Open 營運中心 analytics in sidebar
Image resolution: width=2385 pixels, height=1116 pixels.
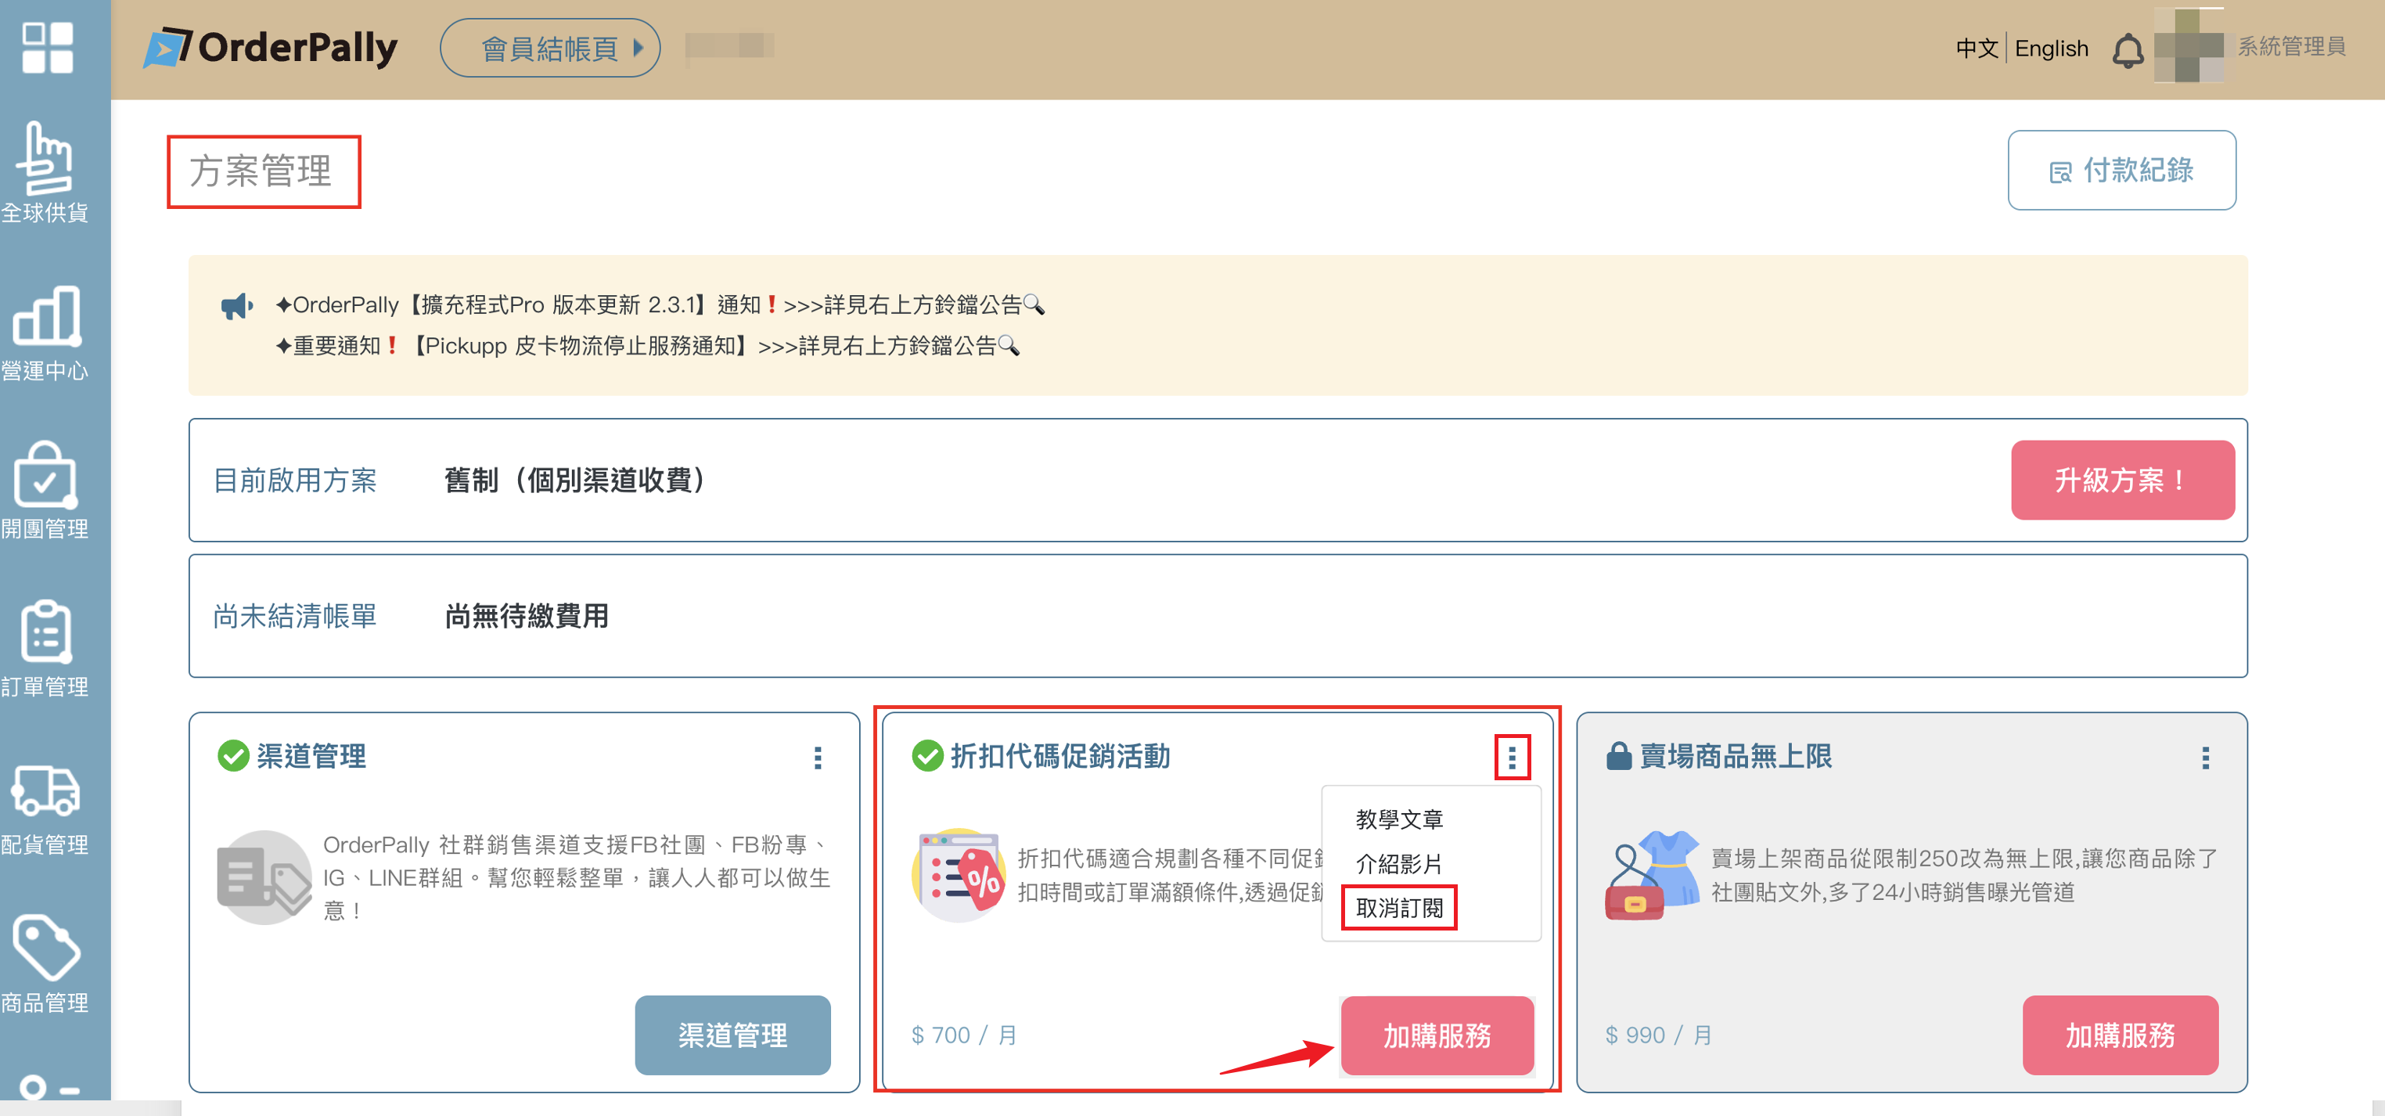[45, 333]
